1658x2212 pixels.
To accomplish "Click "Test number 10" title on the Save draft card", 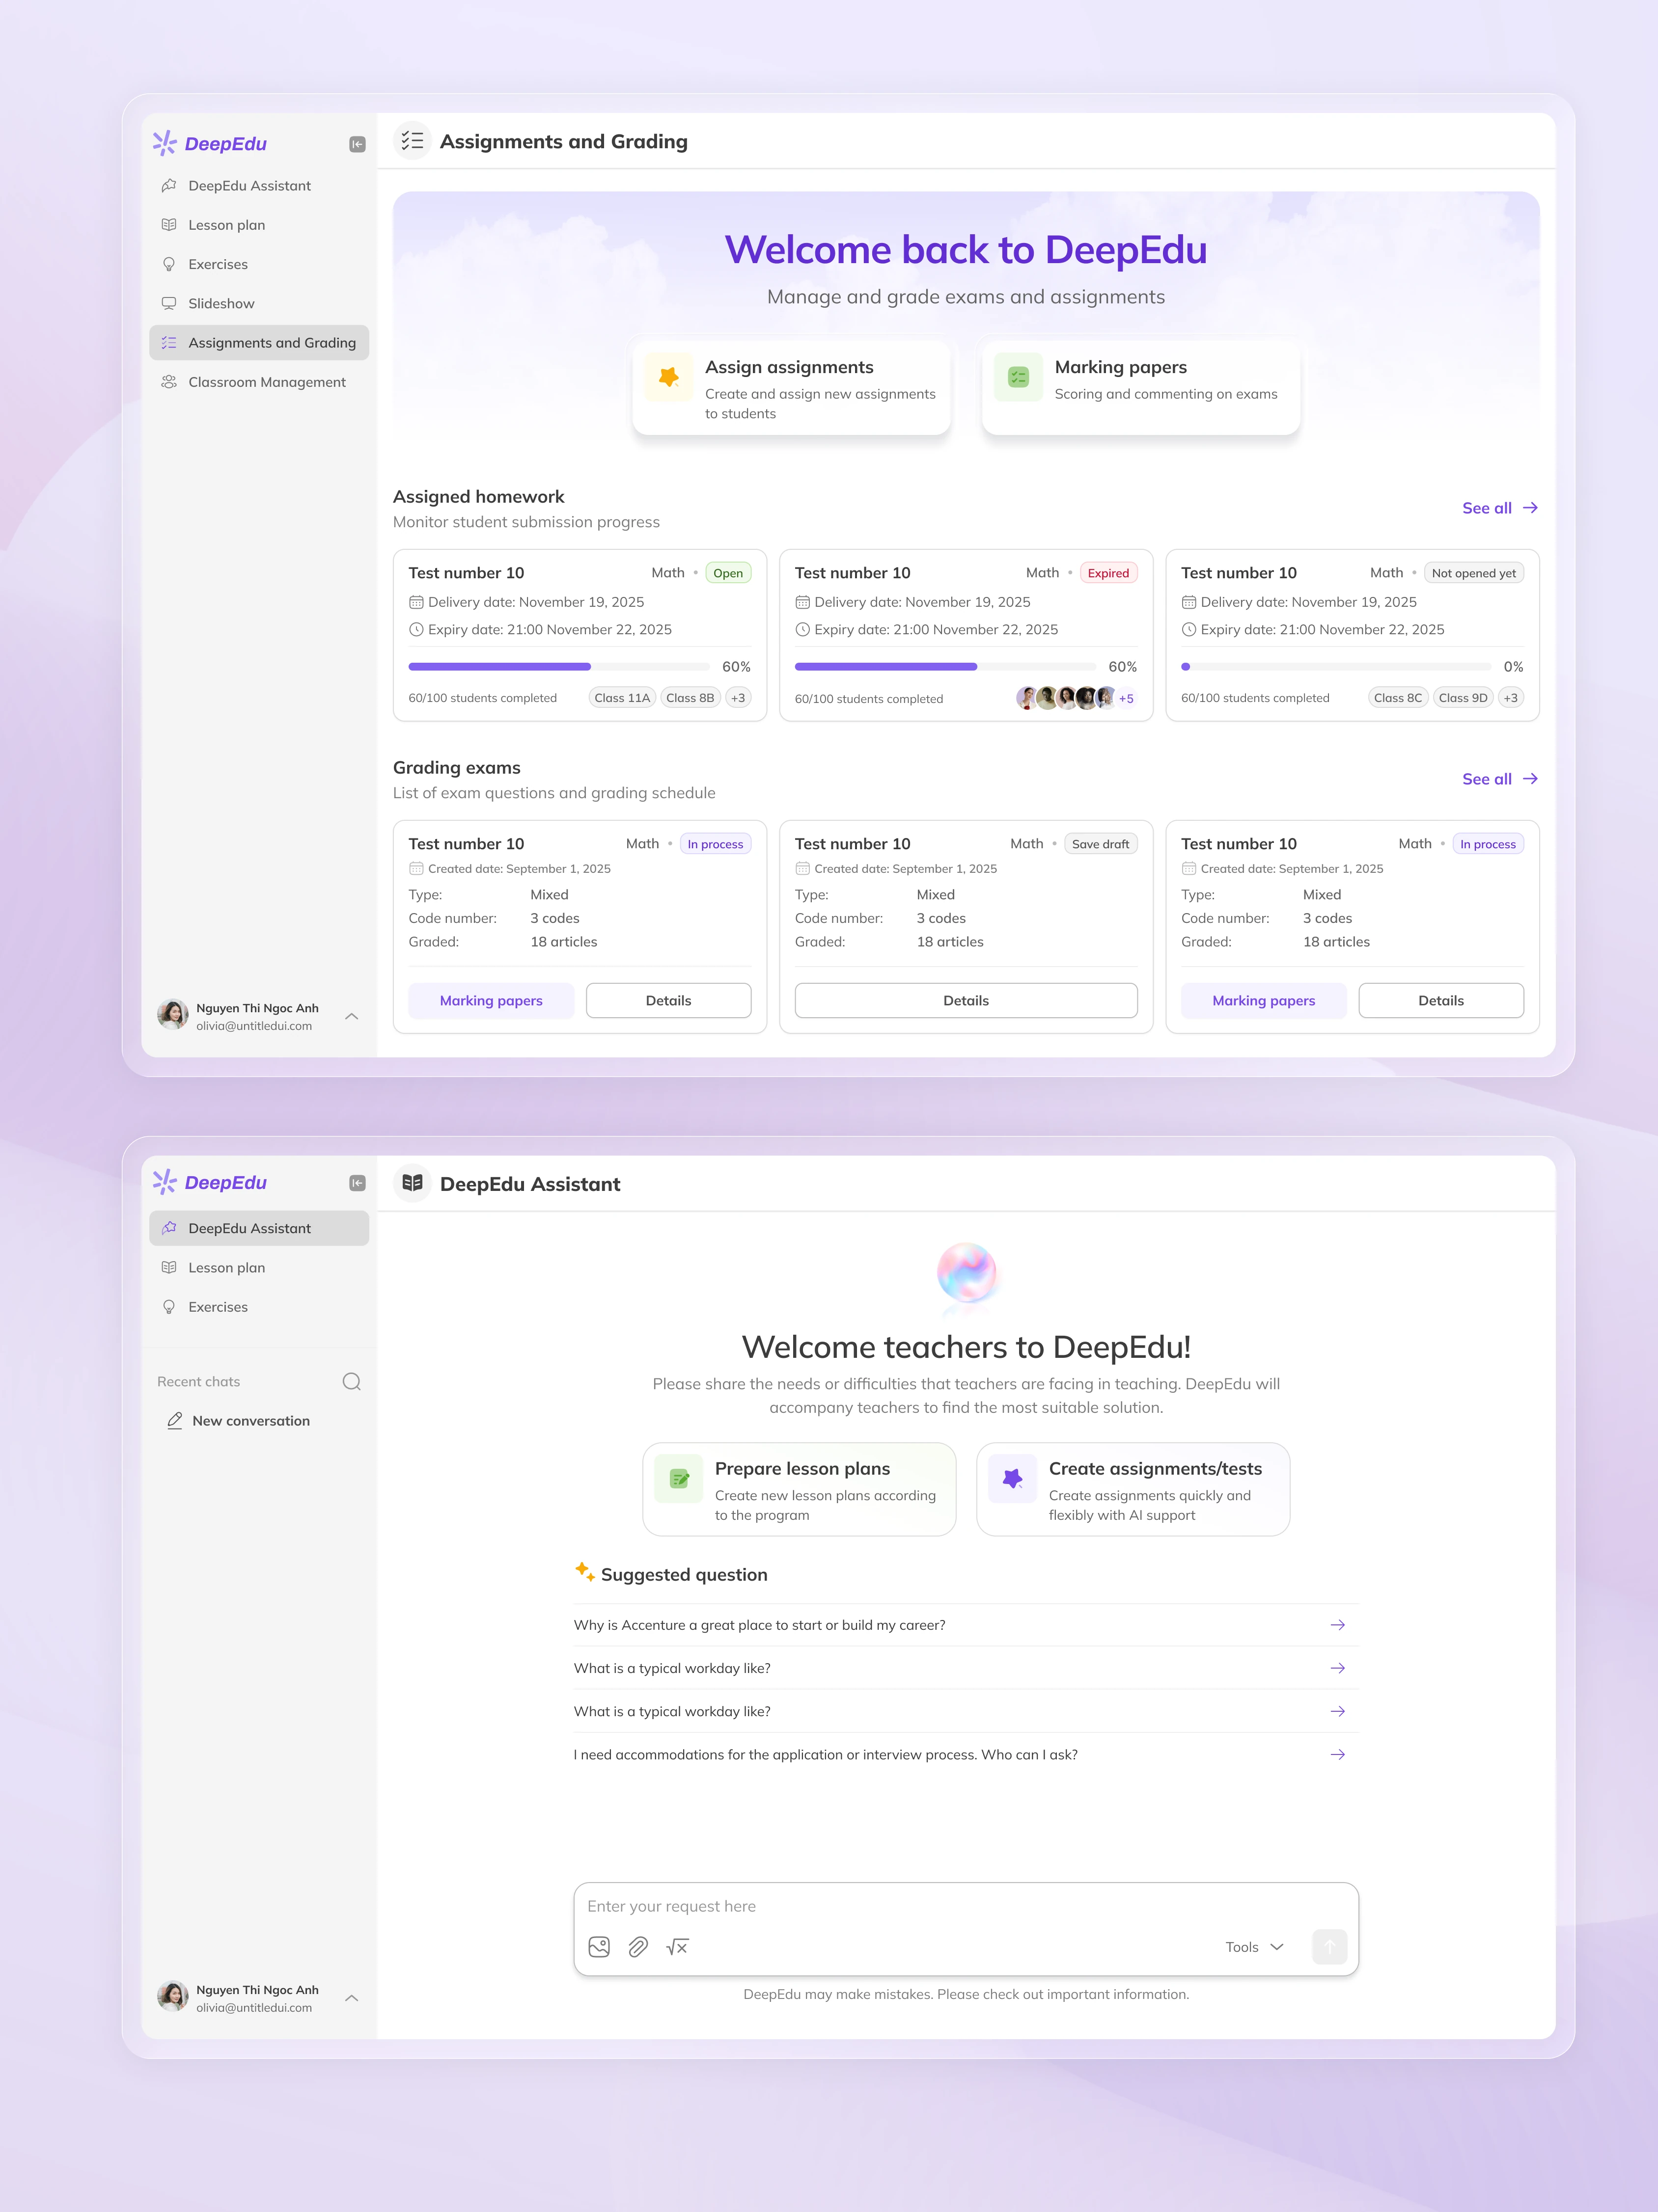I will click(853, 844).
